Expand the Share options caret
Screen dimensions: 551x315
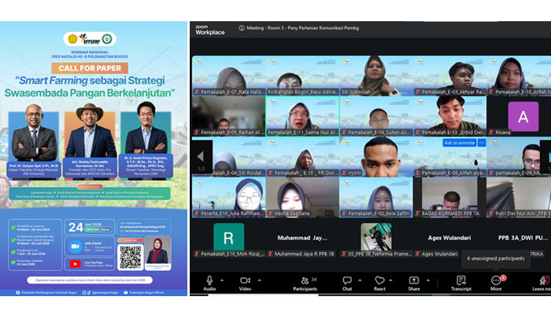click(428, 280)
